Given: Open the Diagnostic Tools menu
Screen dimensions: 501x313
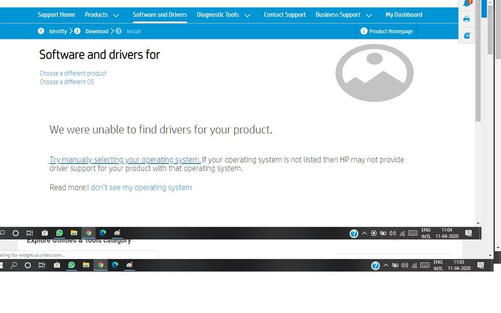Looking at the screenshot, I should click(x=217, y=14).
